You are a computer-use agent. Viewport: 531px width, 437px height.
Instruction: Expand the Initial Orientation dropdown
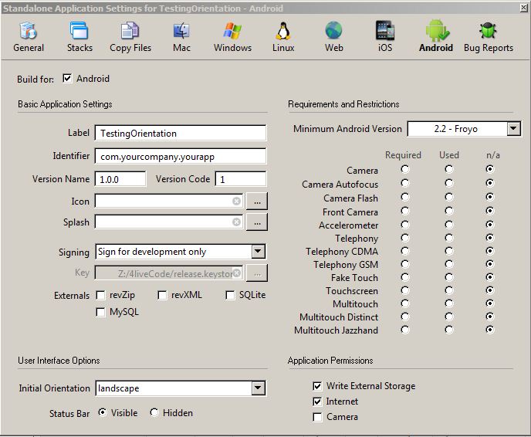258,388
